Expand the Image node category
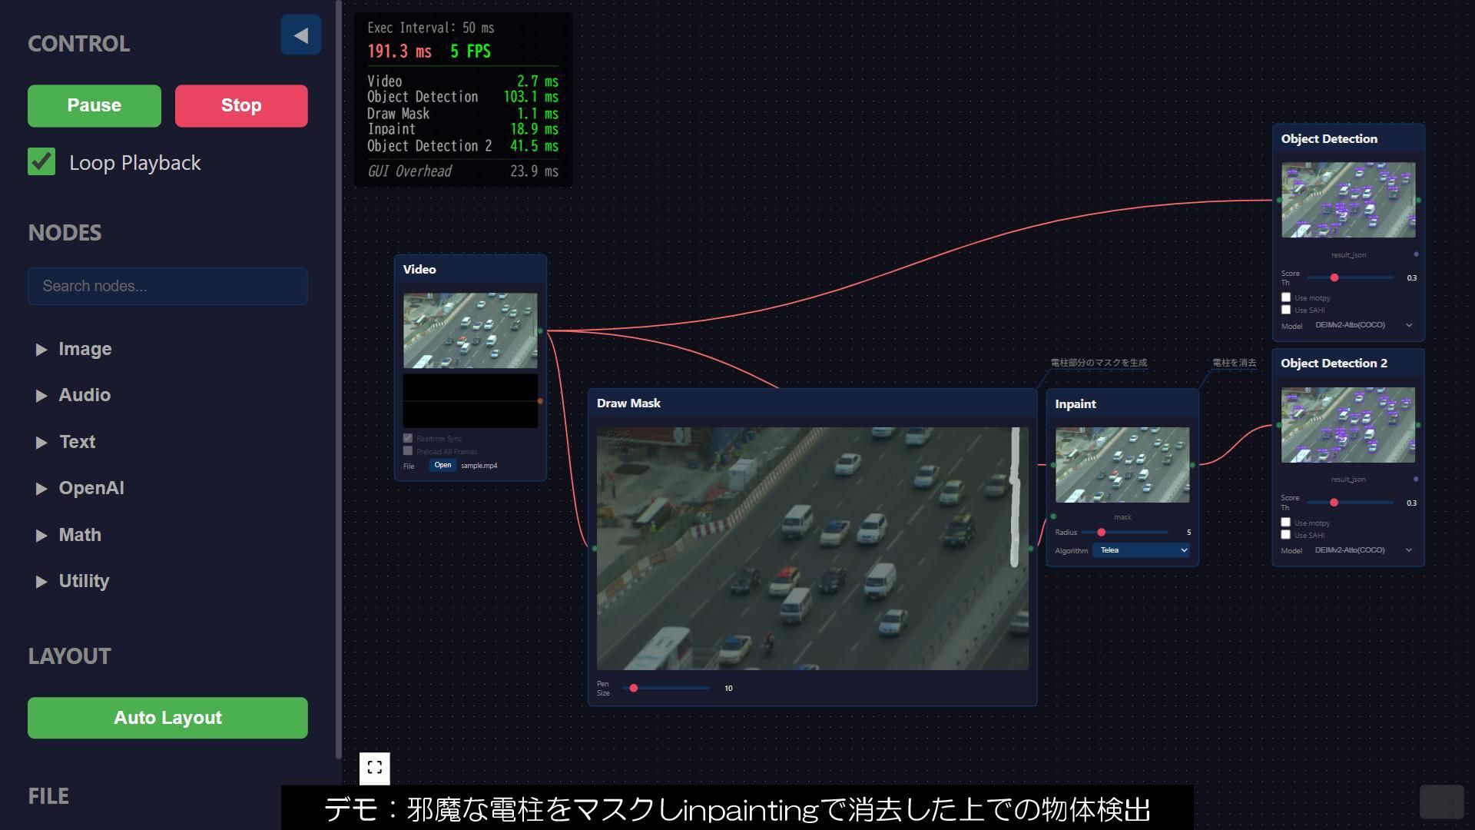1475x830 pixels. 85,349
